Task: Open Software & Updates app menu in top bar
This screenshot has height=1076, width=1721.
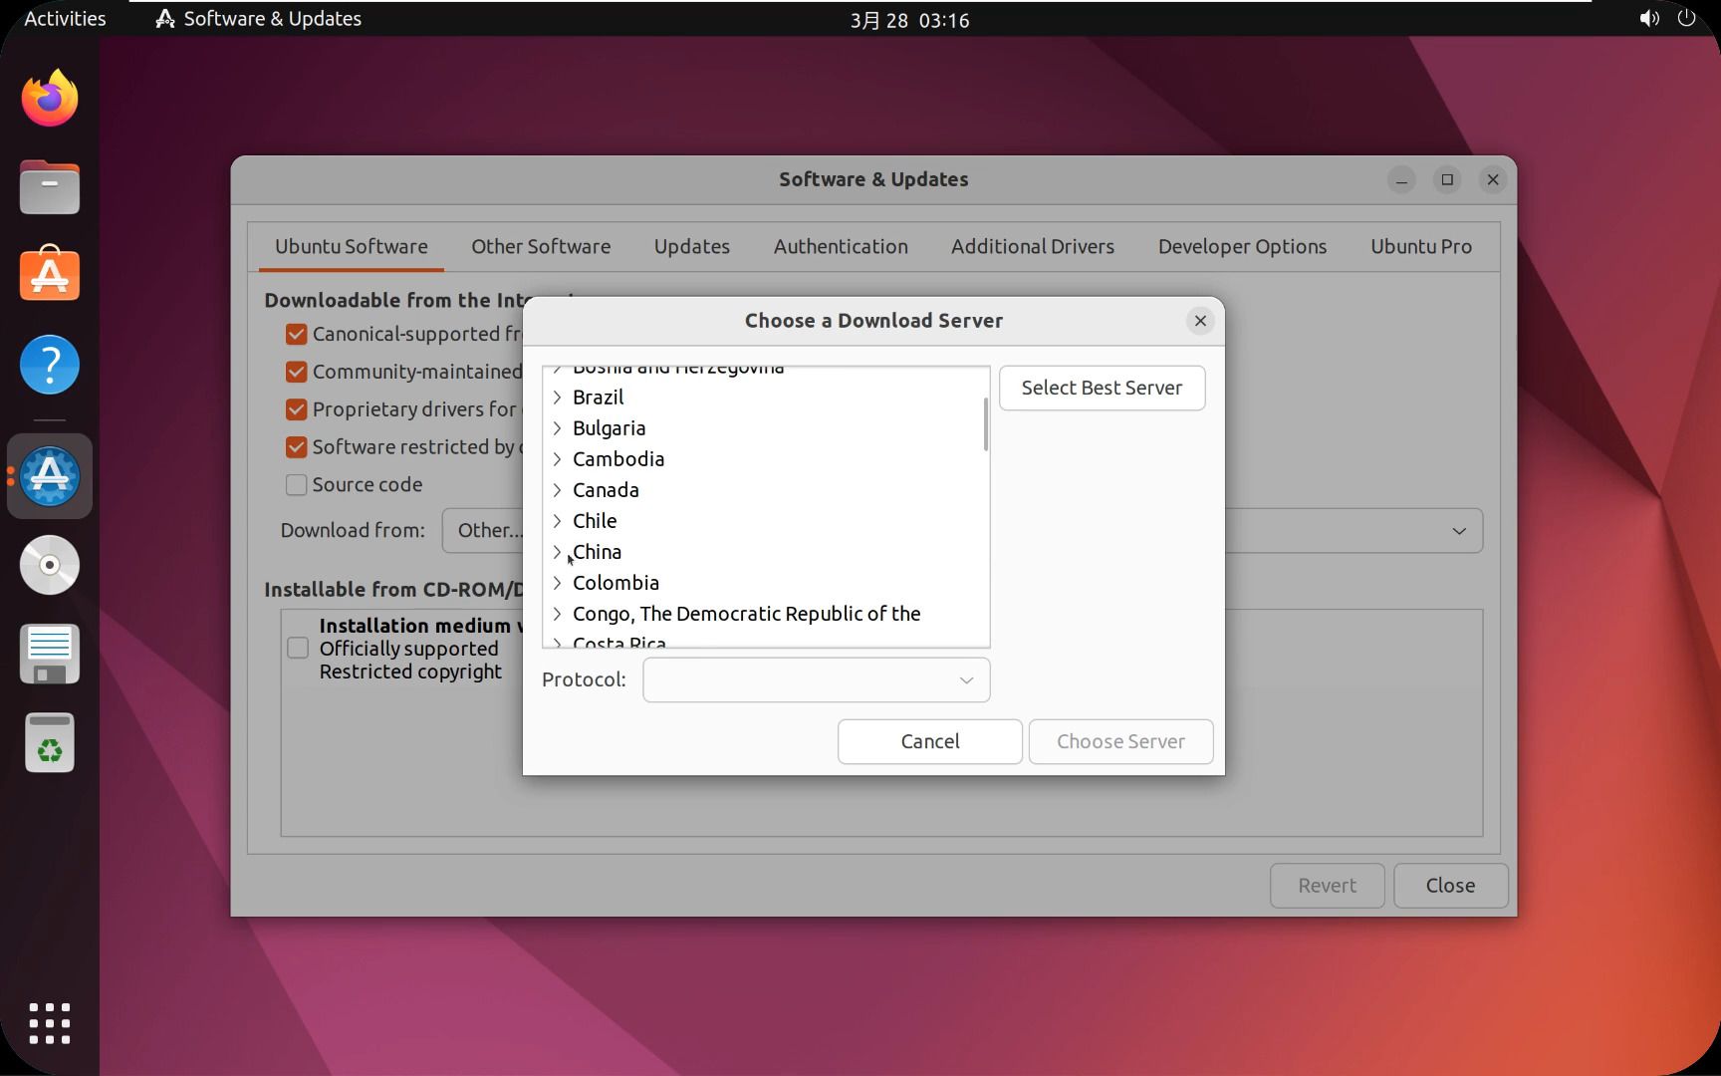Action: [x=259, y=18]
